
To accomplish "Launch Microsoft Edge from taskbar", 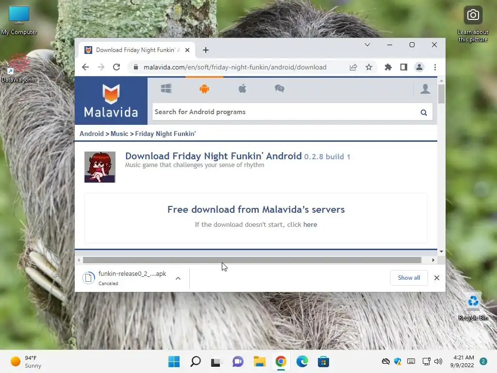I will 302,361.
